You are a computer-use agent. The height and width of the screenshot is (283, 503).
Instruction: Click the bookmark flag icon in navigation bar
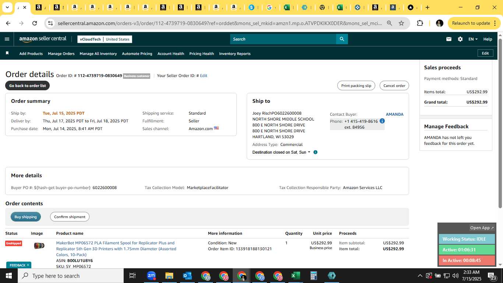point(7,53)
